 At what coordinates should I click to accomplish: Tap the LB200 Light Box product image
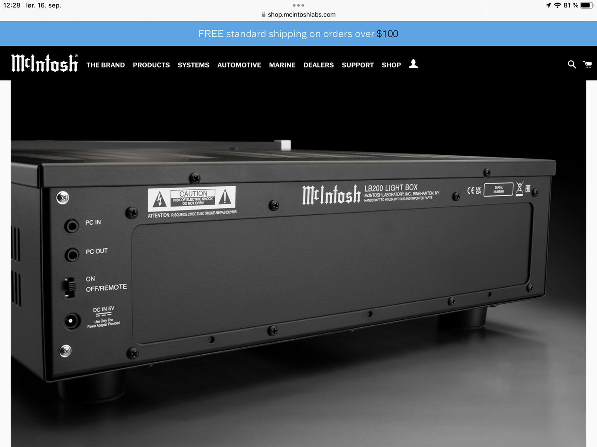coord(298,264)
